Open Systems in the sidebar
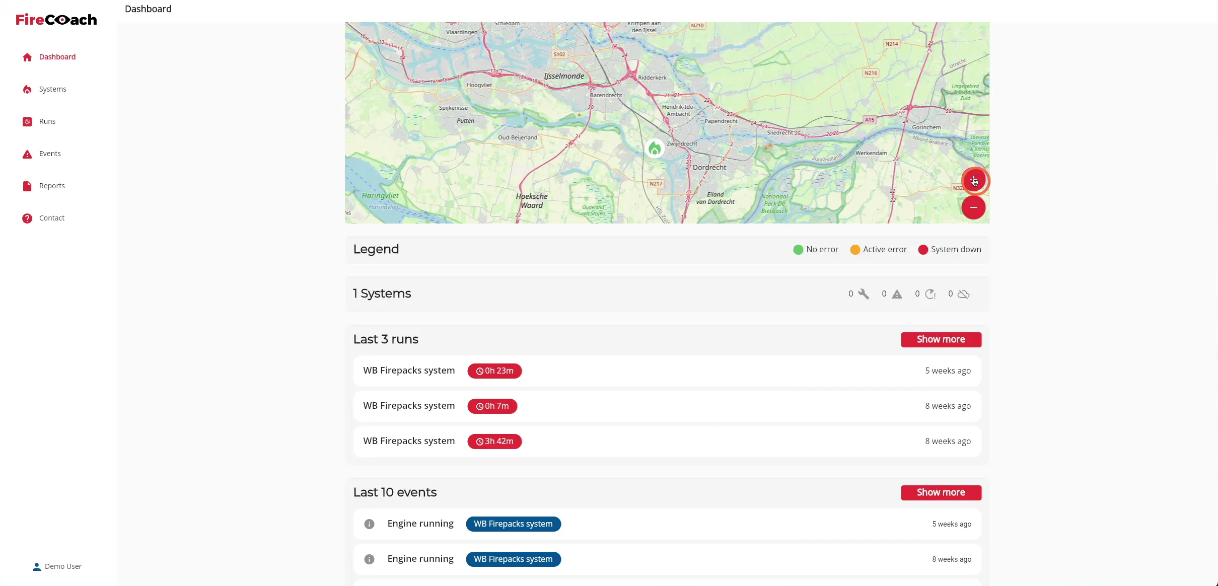Screen dimensions: 1218x586 point(52,89)
